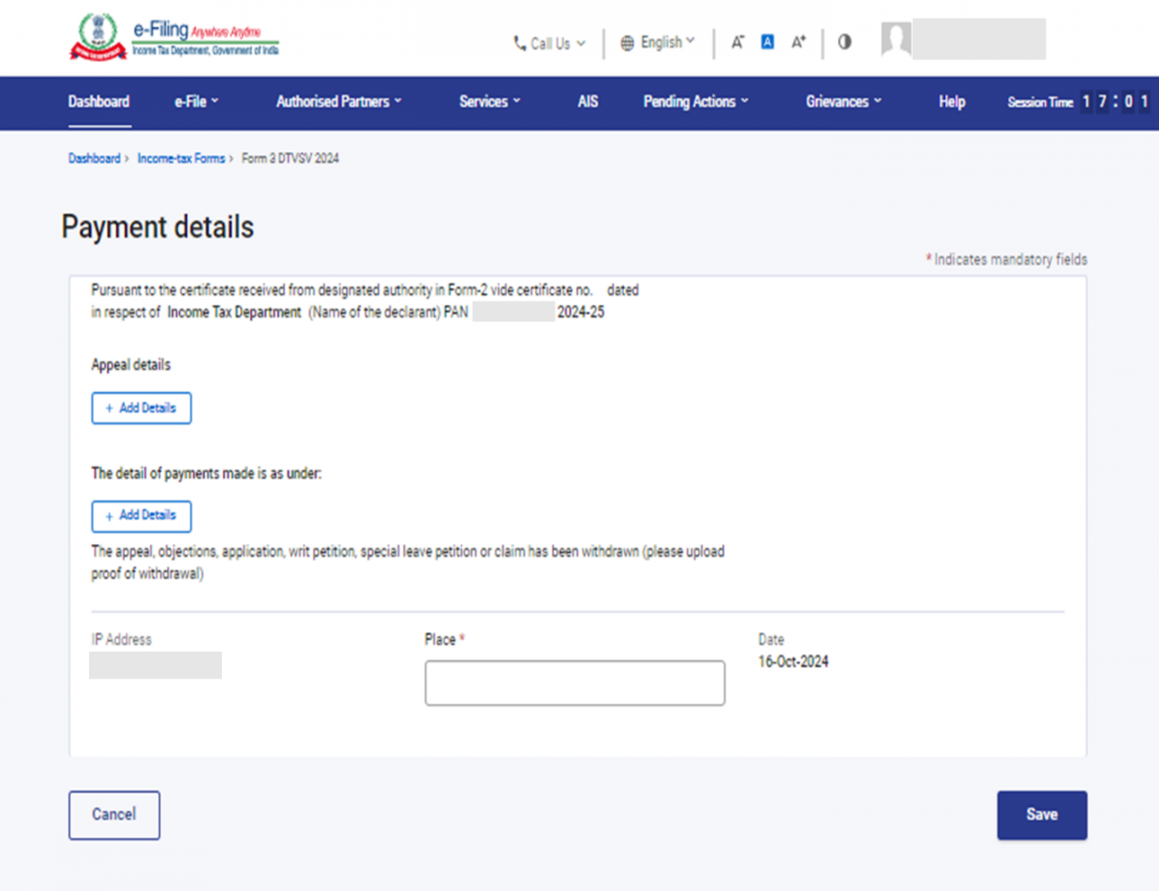
Task: Decrease text size using the A- icon
Action: click(x=736, y=42)
